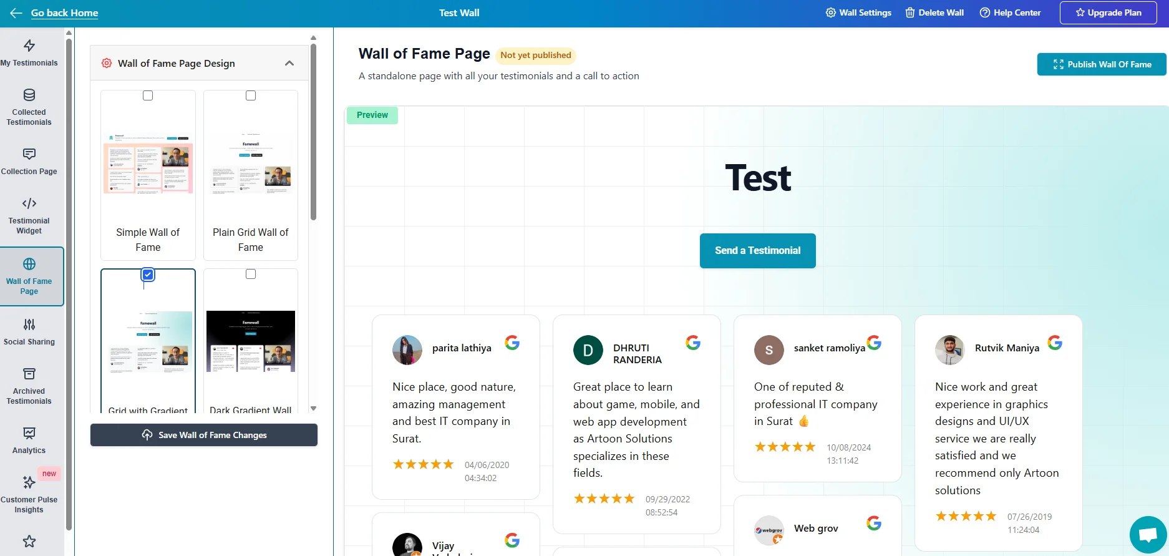
Task: Check the Plain Grid Wall of Fame checkbox
Action: point(251,95)
